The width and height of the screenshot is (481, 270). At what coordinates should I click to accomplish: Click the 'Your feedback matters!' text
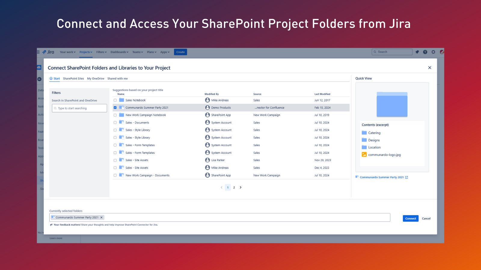tap(67, 225)
